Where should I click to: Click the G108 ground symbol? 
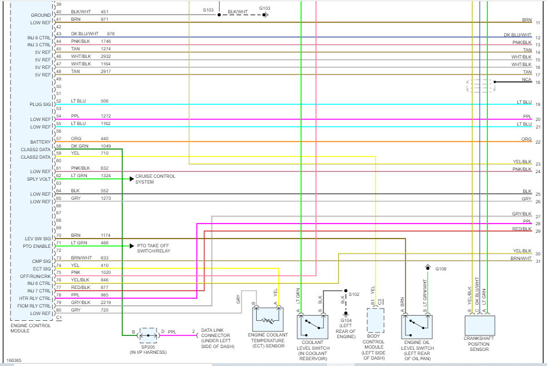tap(428, 268)
